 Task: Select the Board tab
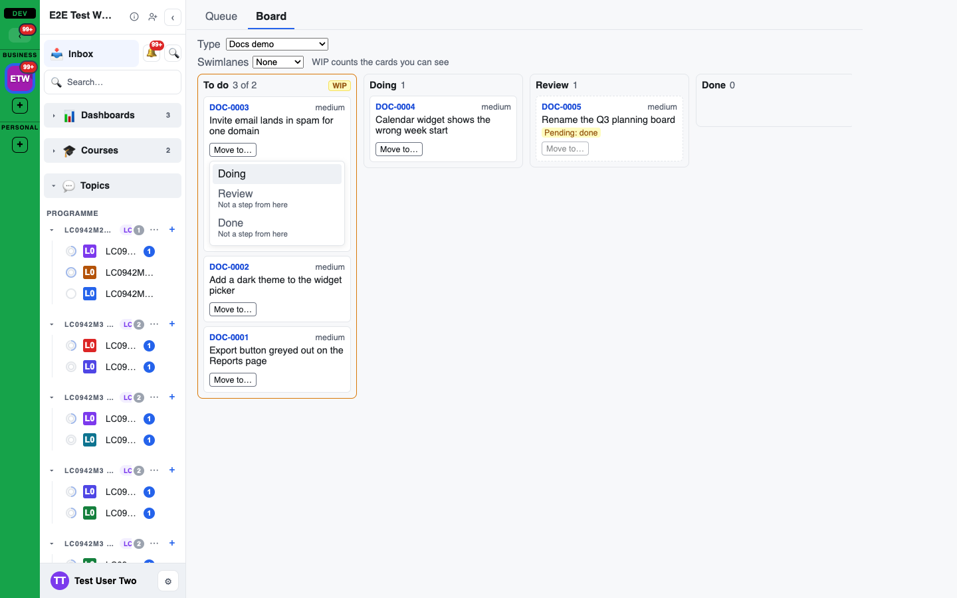coord(271,16)
